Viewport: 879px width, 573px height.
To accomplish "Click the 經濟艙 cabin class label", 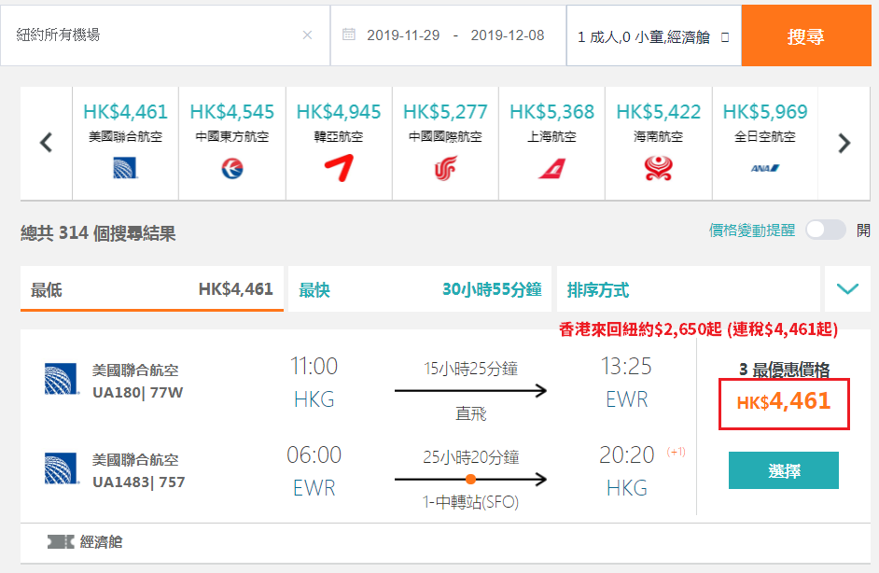I will click(101, 541).
